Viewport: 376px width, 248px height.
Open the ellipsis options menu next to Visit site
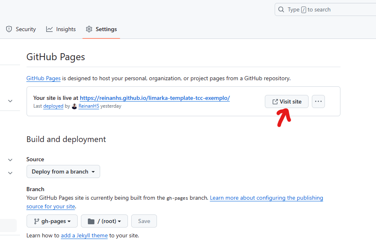point(318,101)
